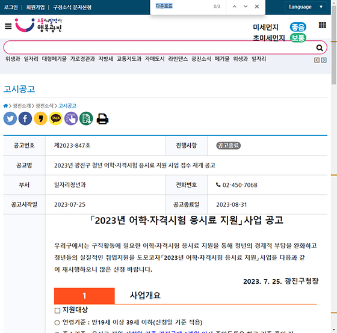The width and height of the screenshot is (337, 333).
Task: Click the 로그인 link
Action: (x=11, y=7)
